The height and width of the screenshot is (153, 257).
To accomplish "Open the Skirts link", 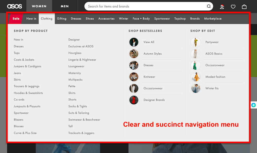I will [x=17, y=80].
